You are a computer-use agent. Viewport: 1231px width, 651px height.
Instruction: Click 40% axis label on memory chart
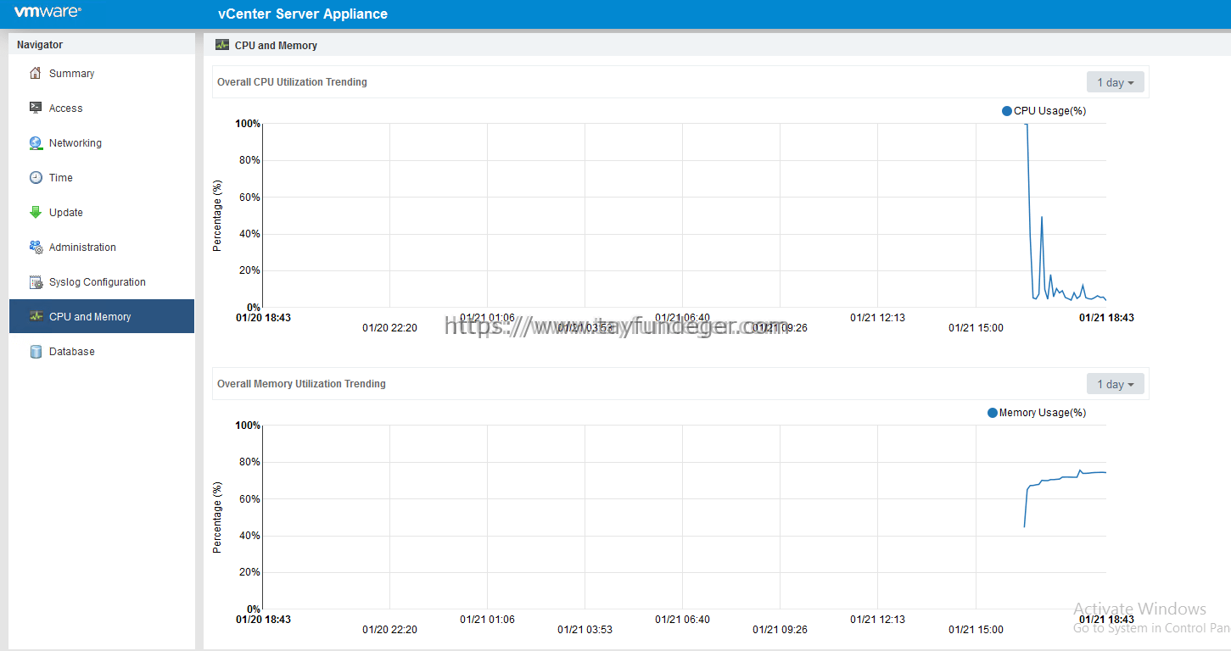click(248, 536)
